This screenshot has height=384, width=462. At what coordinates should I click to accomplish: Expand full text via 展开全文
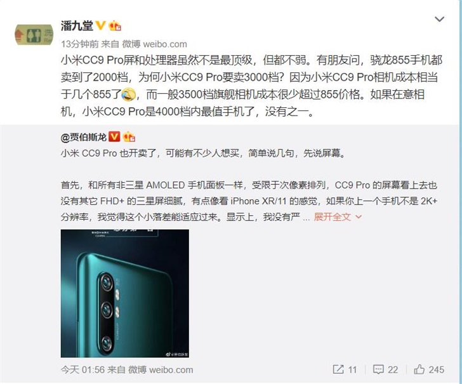click(x=333, y=217)
